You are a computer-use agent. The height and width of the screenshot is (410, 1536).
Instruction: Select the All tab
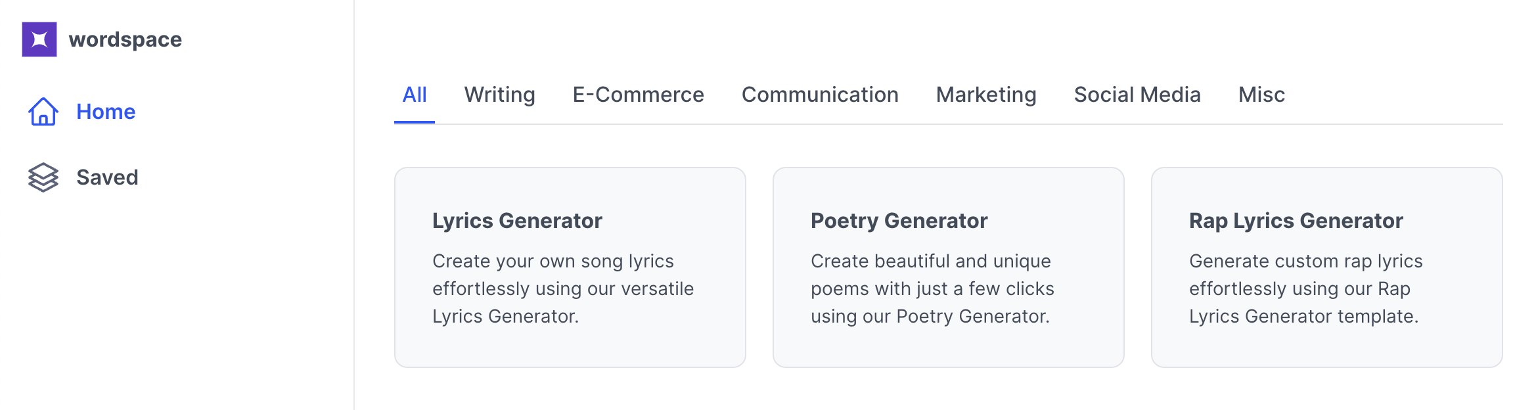(x=415, y=95)
